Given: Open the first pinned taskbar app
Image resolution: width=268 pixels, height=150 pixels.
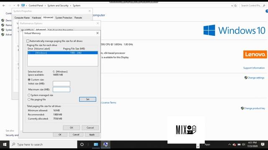Looking at the screenshot, I should [96, 145].
